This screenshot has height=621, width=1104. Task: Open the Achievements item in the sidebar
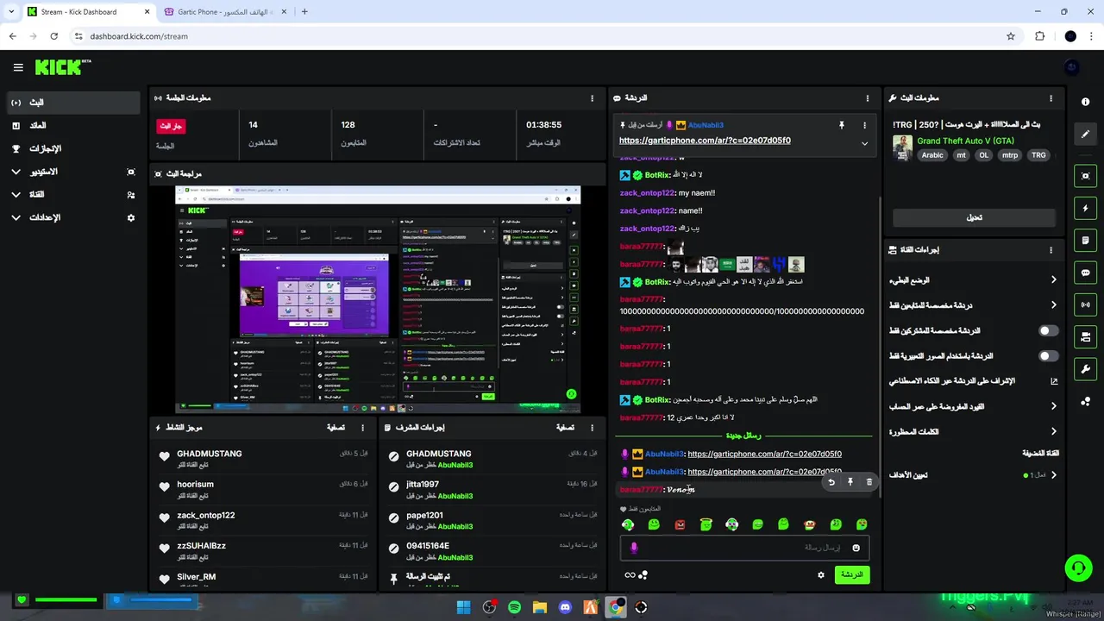click(x=72, y=148)
